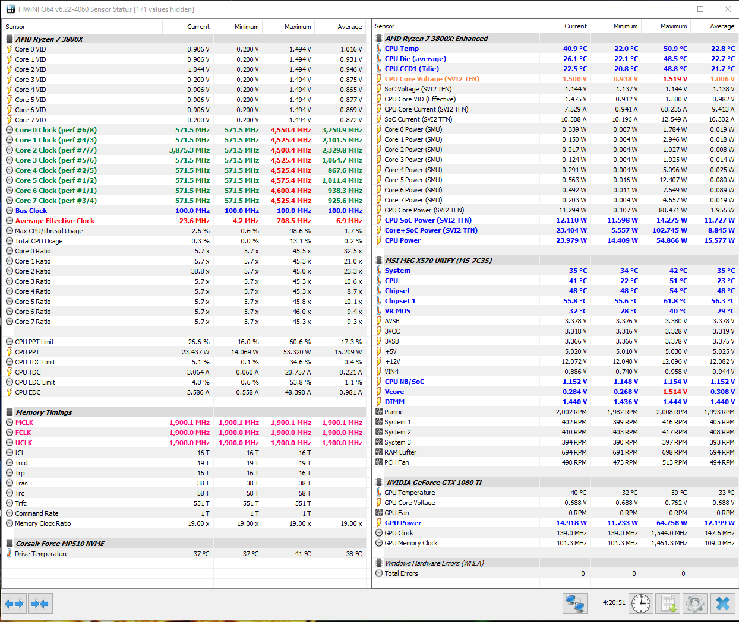Screen dimensions: 739x622
Task: Select Core 6 Clock (perf #1/1) row
Action: (x=184, y=191)
